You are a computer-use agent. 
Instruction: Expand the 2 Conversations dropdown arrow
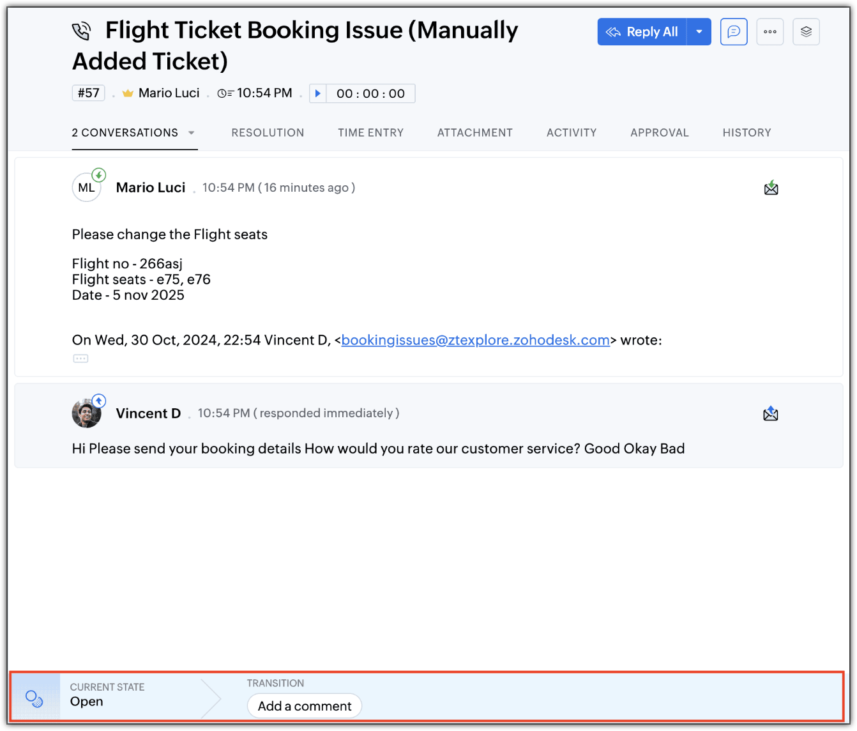[191, 133]
